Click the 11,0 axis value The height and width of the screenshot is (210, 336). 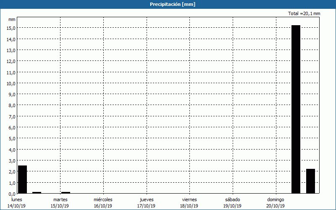pyautogui.click(x=11, y=72)
